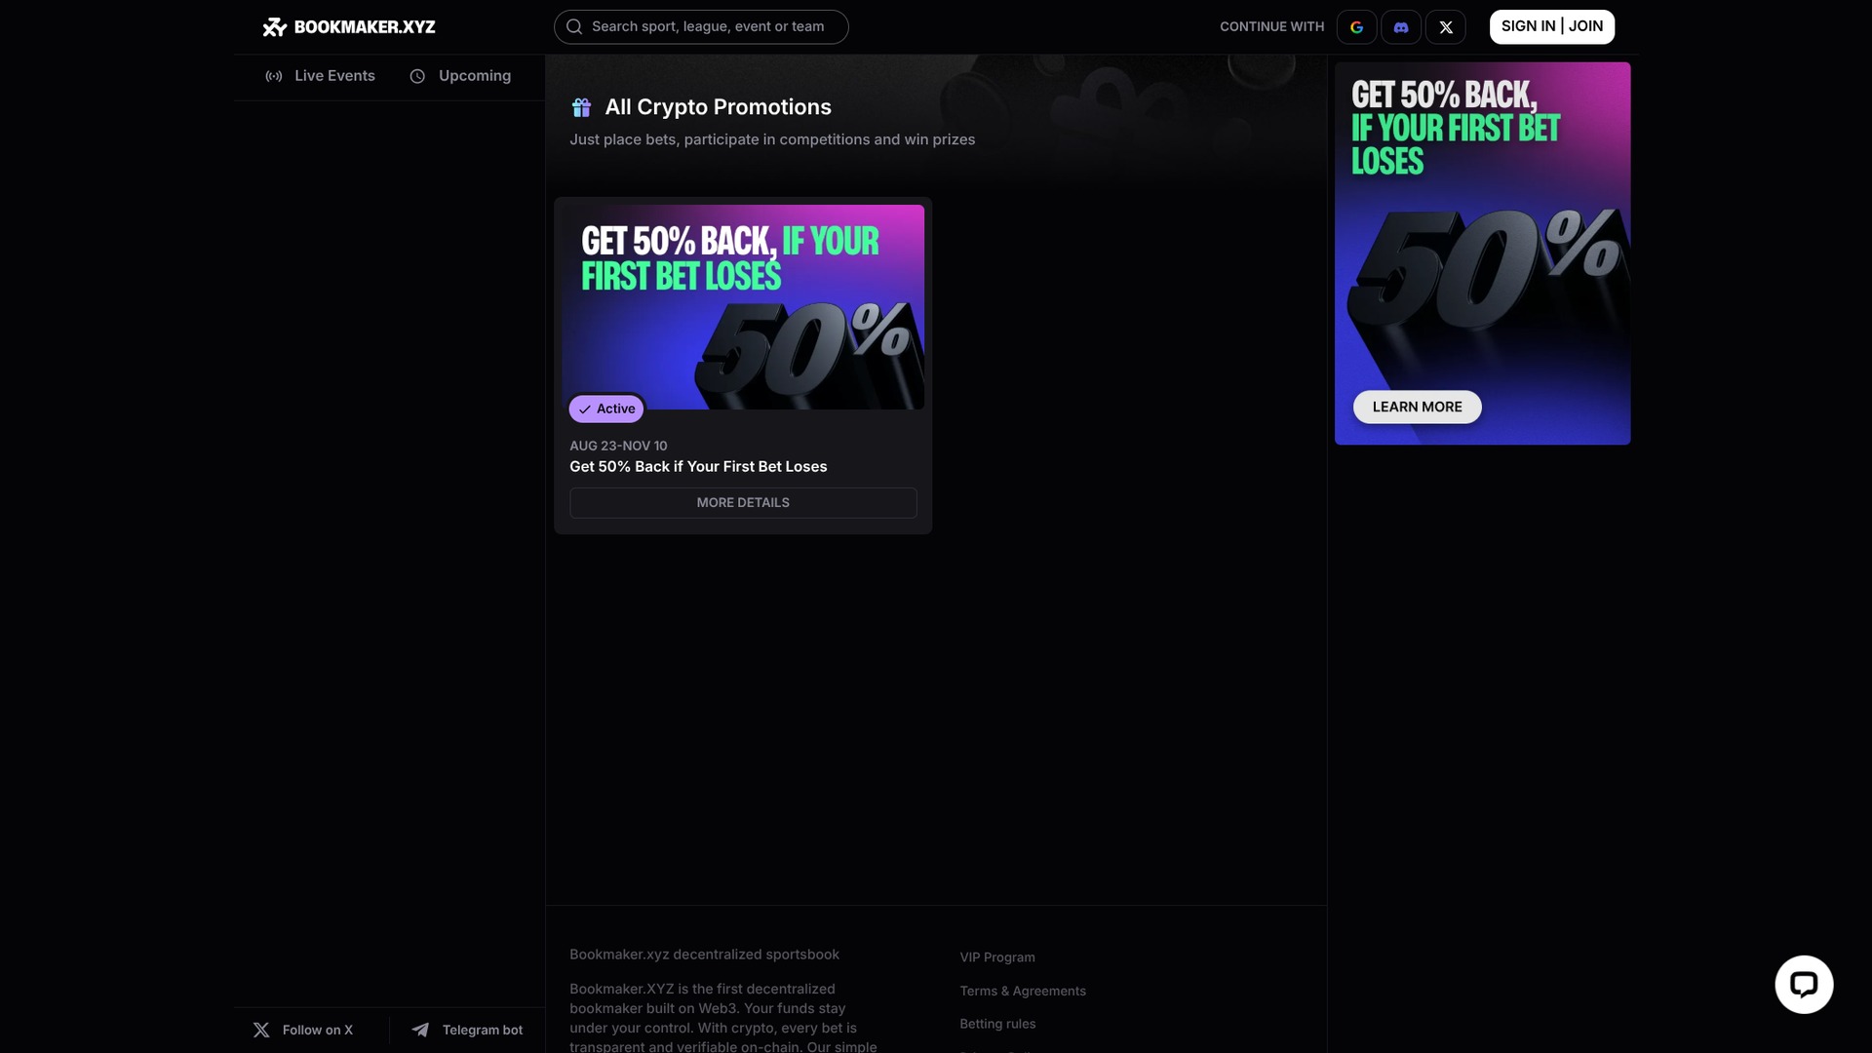
Task: Open the VIP Program footer link
Action: [x=997, y=957]
